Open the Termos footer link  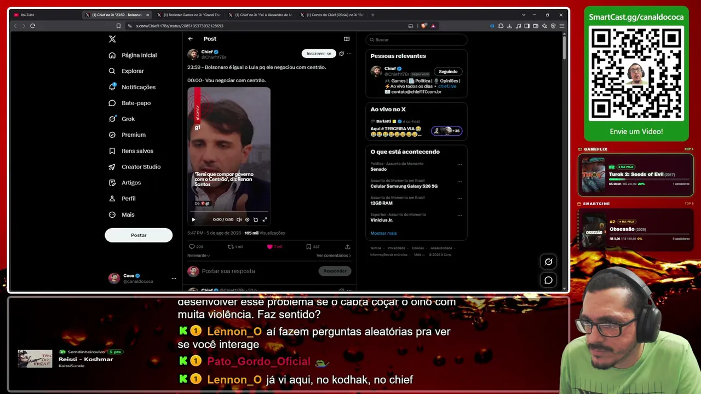pyautogui.click(x=376, y=248)
